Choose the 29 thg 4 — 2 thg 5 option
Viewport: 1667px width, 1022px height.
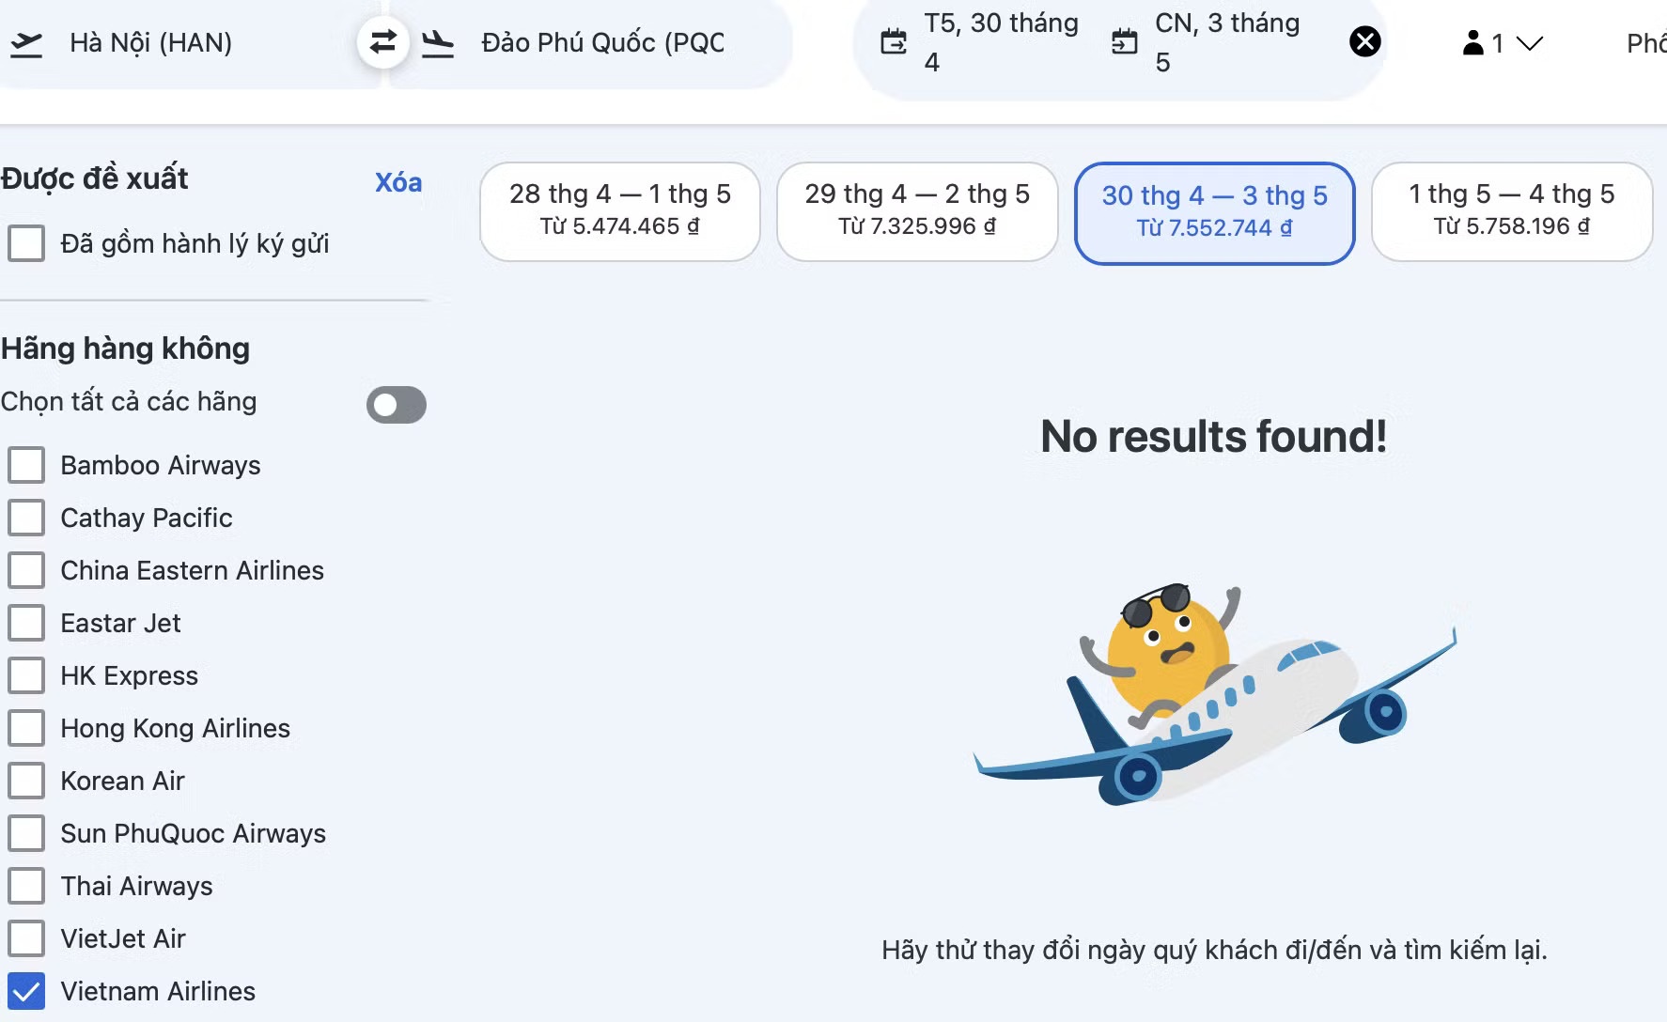point(917,211)
